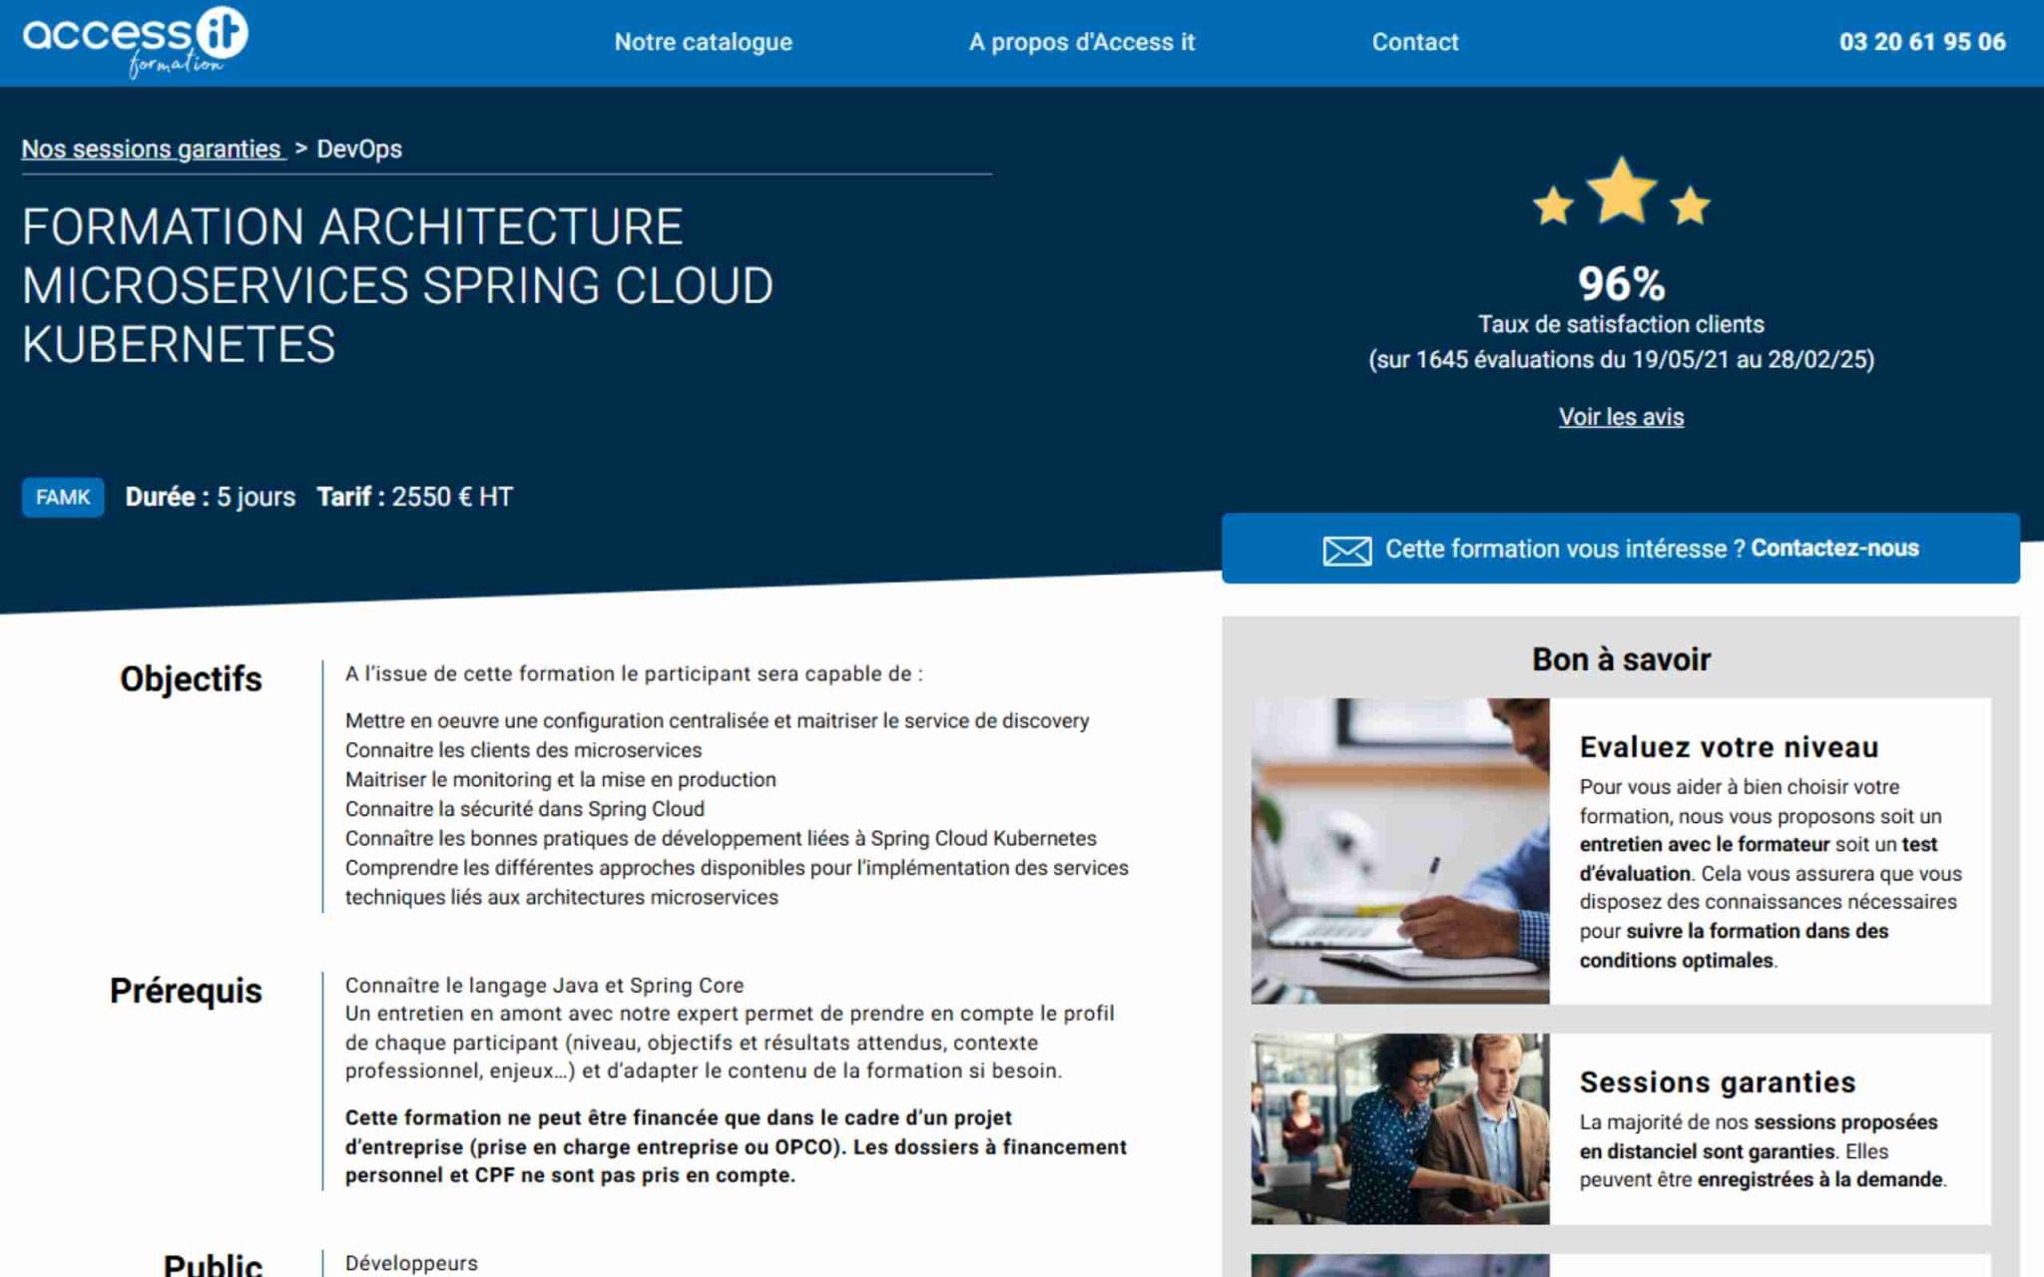2044x1277 pixels.
Task: Click line 'Maitriser le monitoring et la mise en production'
Action: coord(560,779)
